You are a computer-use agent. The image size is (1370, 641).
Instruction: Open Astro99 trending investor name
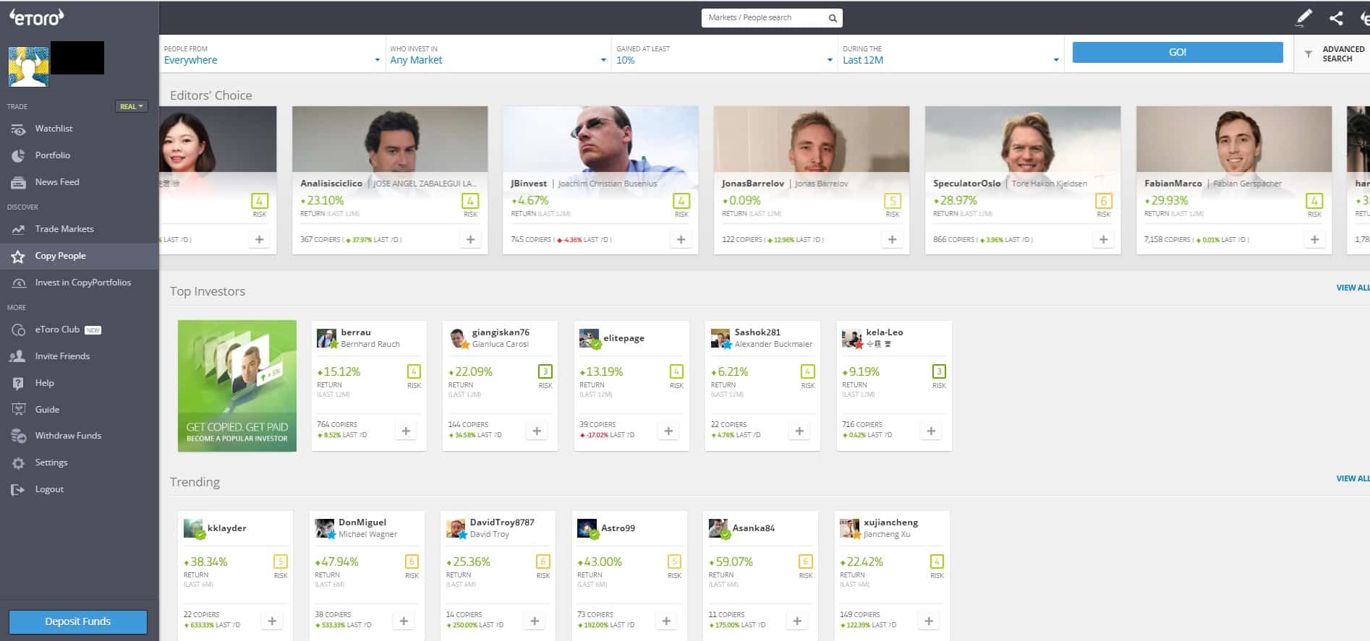coord(618,528)
